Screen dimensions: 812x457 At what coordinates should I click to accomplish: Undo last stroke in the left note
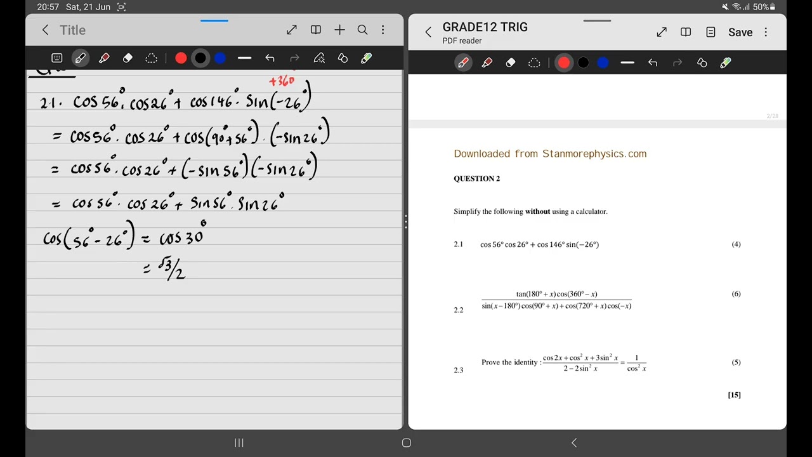(270, 58)
